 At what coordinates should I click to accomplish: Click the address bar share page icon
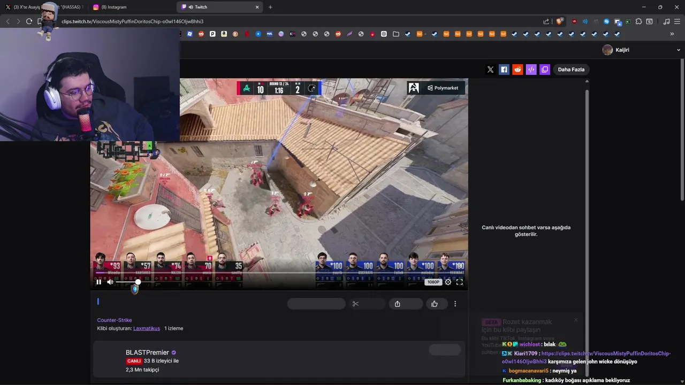tap(546, 21)
